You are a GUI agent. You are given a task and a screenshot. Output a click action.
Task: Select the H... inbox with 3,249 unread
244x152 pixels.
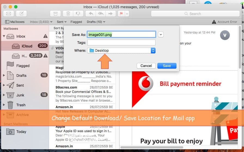(x=25, y=56)
